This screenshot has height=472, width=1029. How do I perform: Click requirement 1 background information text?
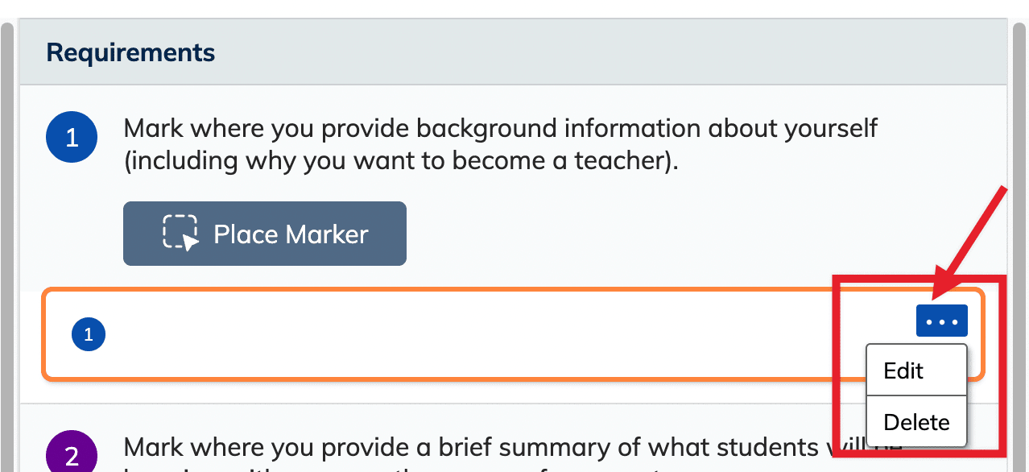pyautogui.click(x=500, y=144)
